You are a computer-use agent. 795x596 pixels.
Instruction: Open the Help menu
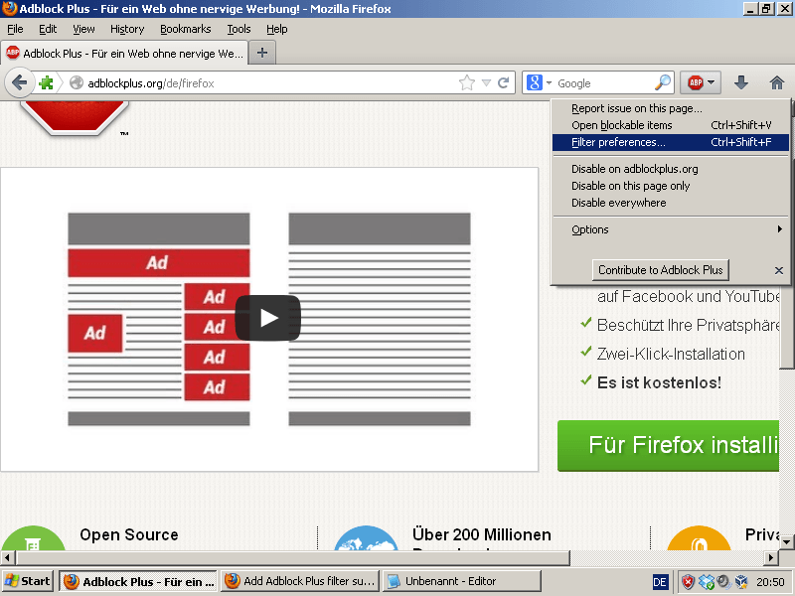[x=277, y=29]
